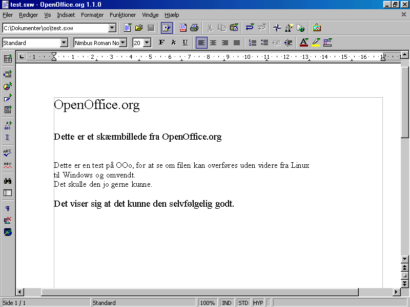410x307 pixels.
Task: Open Gallery icon
Action: pyautogui.click(x=317, y=28)
